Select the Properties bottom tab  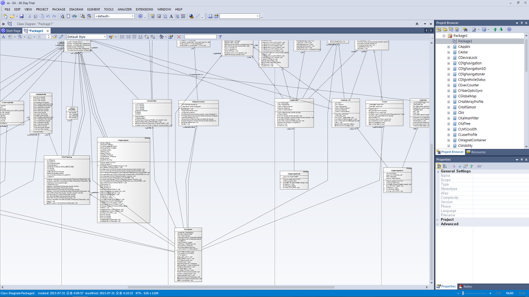[446, 286]
